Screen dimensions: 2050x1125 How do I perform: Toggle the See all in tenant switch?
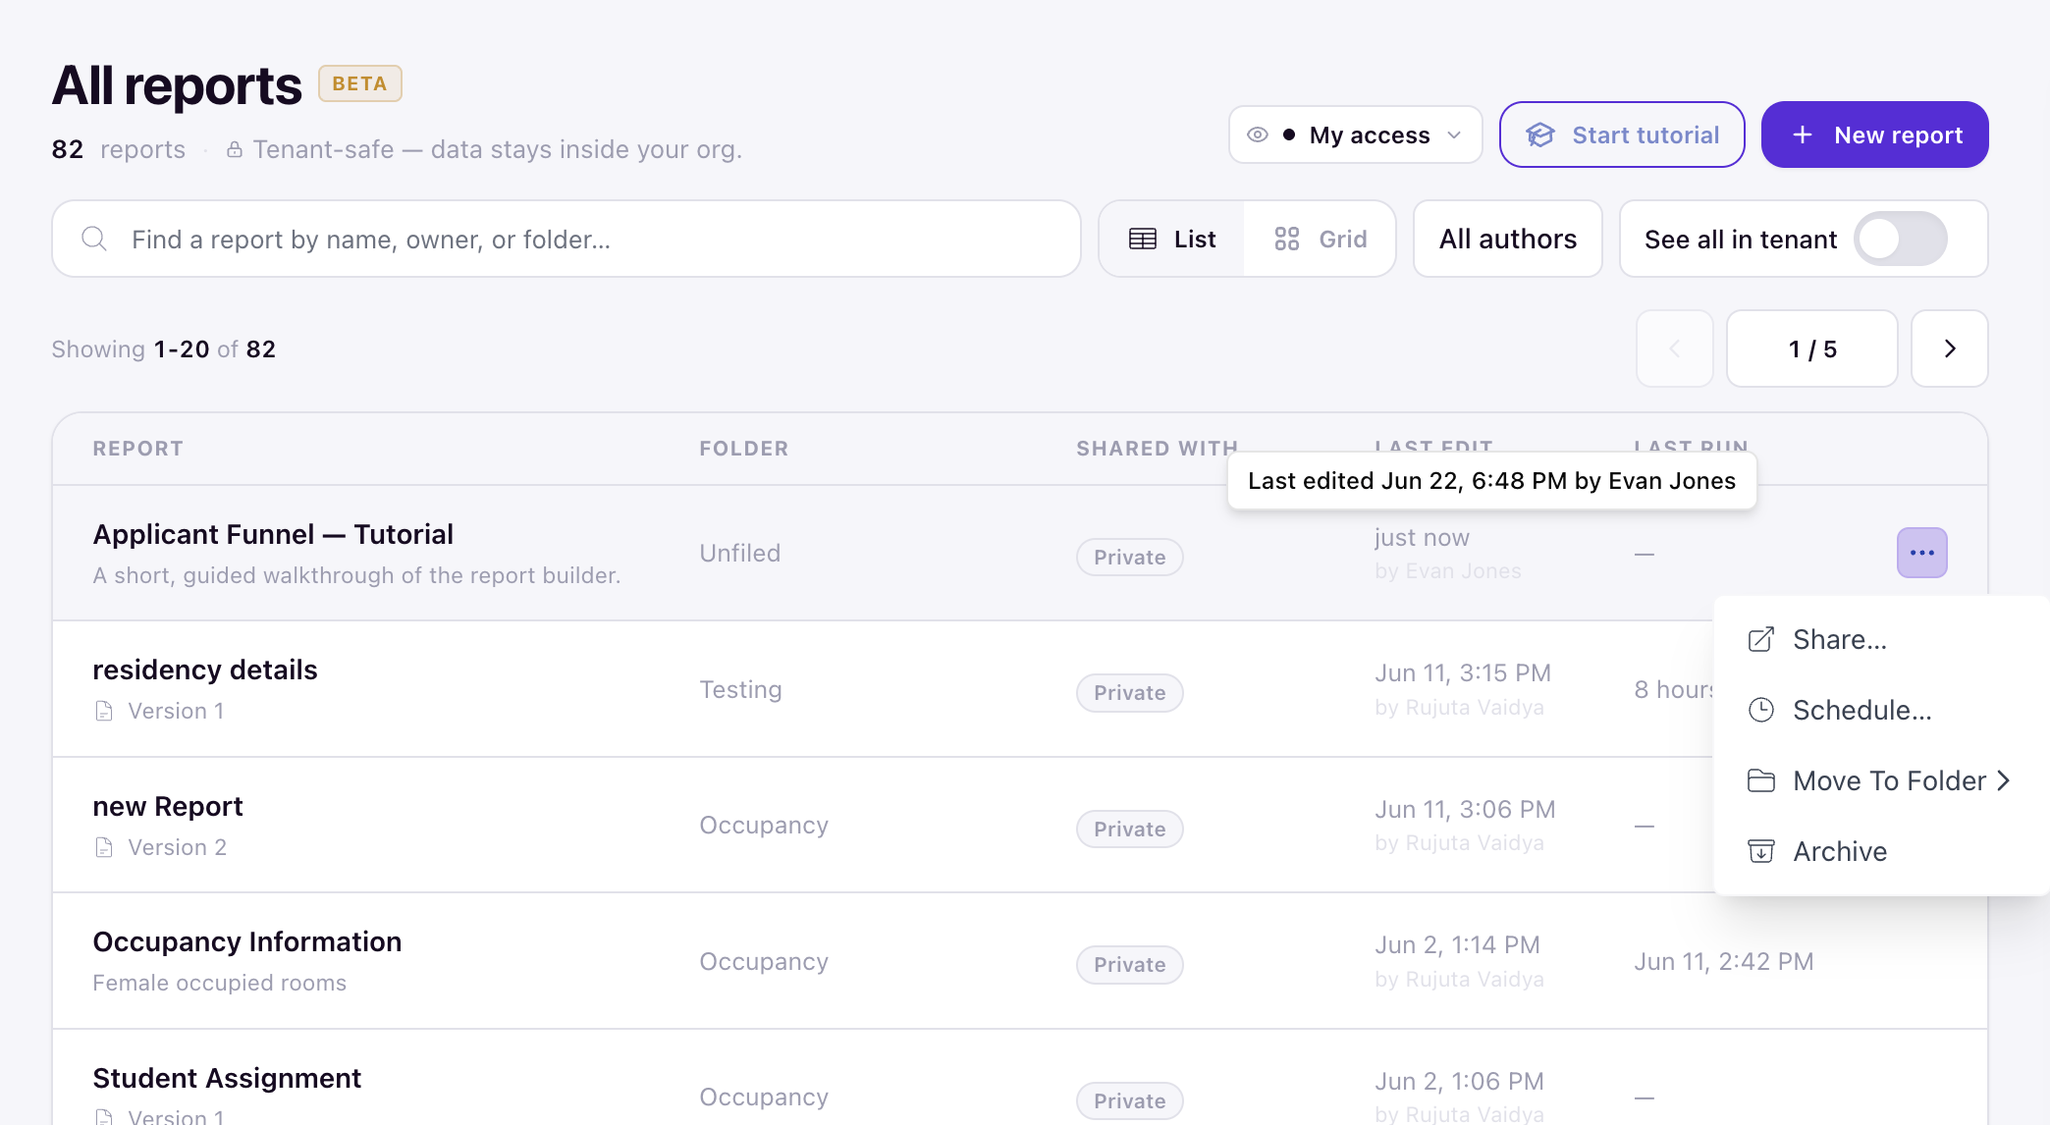(x=1900, y=239)
